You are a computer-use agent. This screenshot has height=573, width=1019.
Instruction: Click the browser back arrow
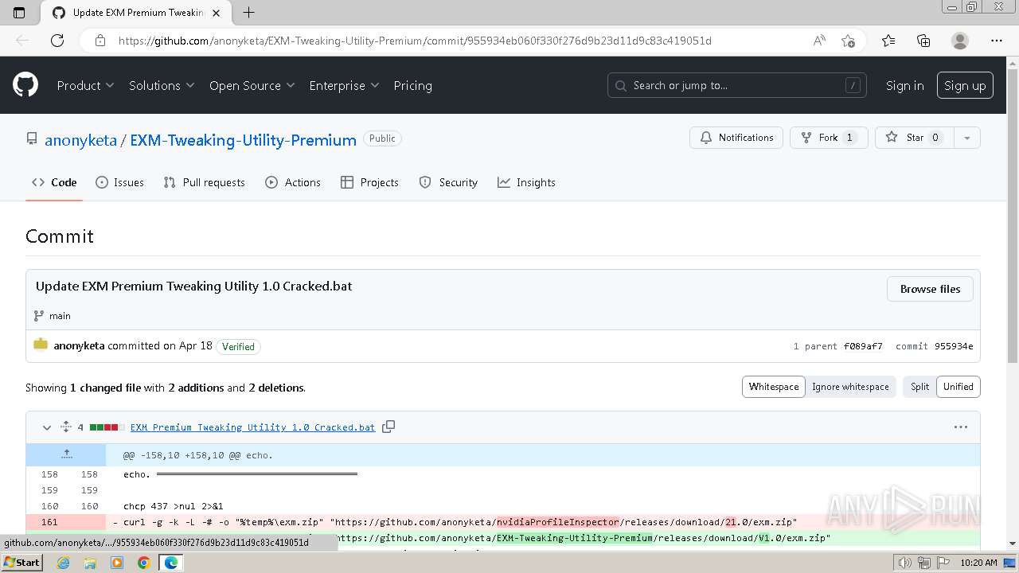(22, 41)
